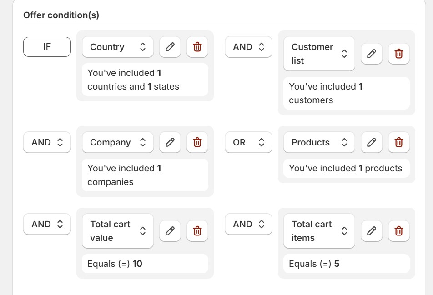Remove the Total cart items condition via trash
This screenshot has height=295, width=433.
[x=398, y=231]
